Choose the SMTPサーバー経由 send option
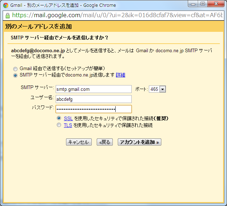 [15, 75]
